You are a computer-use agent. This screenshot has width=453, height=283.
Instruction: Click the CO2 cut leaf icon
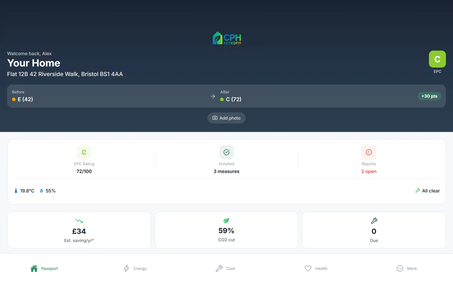[226, 221]
